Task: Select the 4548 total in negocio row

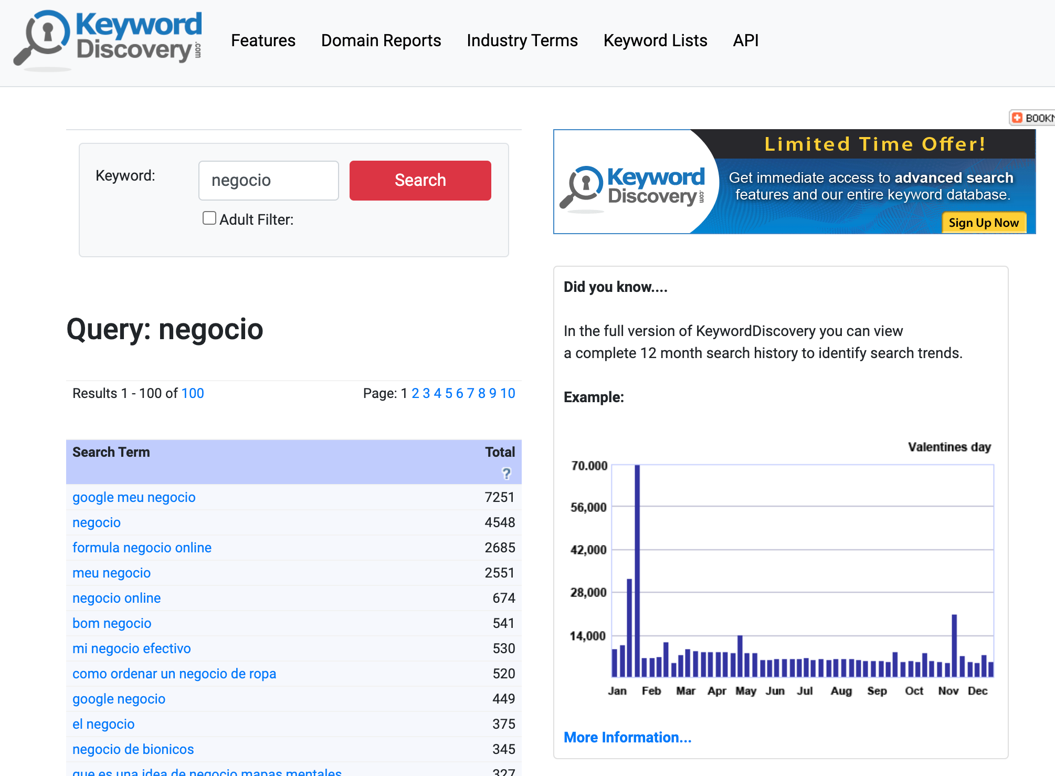Action: pos(500,522)
